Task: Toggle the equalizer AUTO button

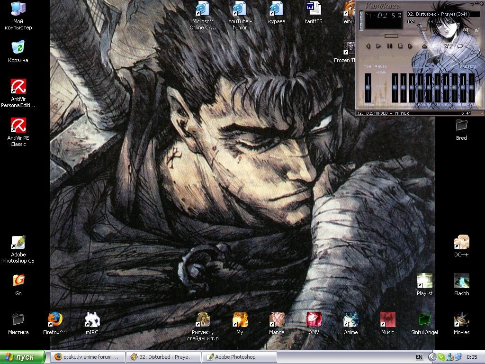Action: [x=381, y=66]
